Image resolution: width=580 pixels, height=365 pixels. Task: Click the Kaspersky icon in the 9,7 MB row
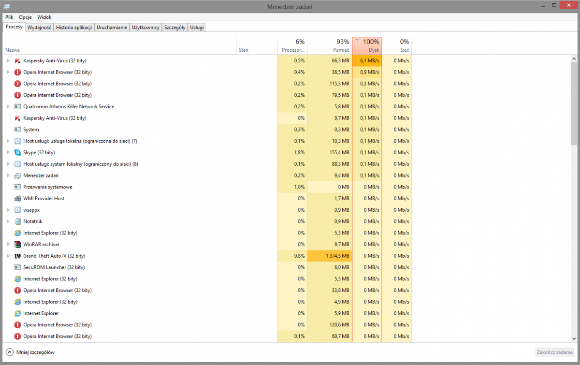(17, 118)
